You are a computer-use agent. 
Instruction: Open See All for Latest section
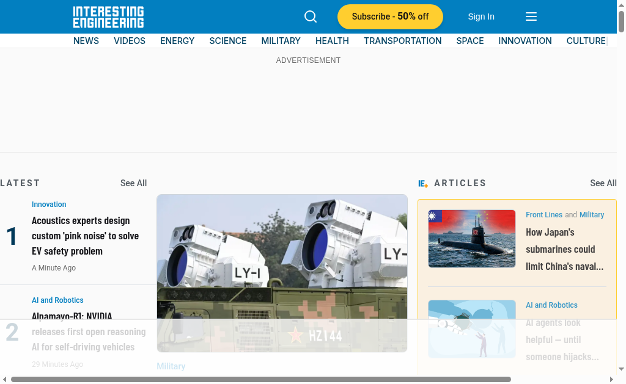point(133,183)
